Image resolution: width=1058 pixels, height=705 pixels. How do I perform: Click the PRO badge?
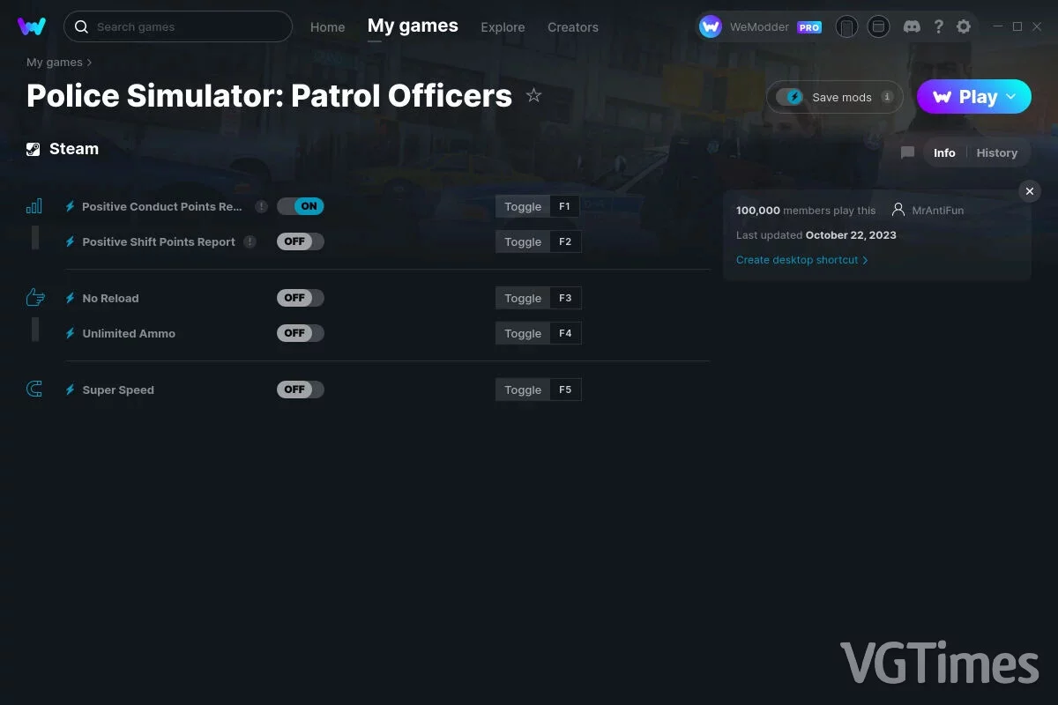point(809,27)
